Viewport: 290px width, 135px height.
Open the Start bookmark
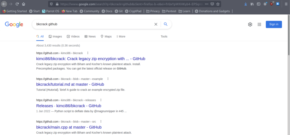(x=34, y=11)
